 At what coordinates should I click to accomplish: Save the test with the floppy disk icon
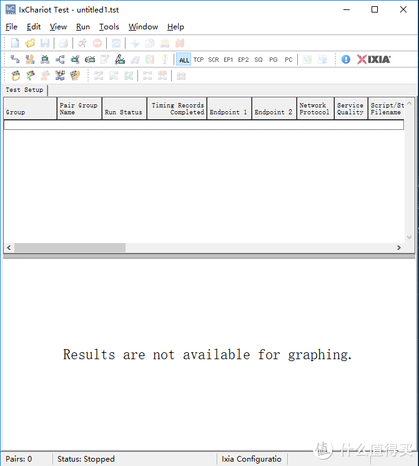pyautogui.click(x=45, y=43)
